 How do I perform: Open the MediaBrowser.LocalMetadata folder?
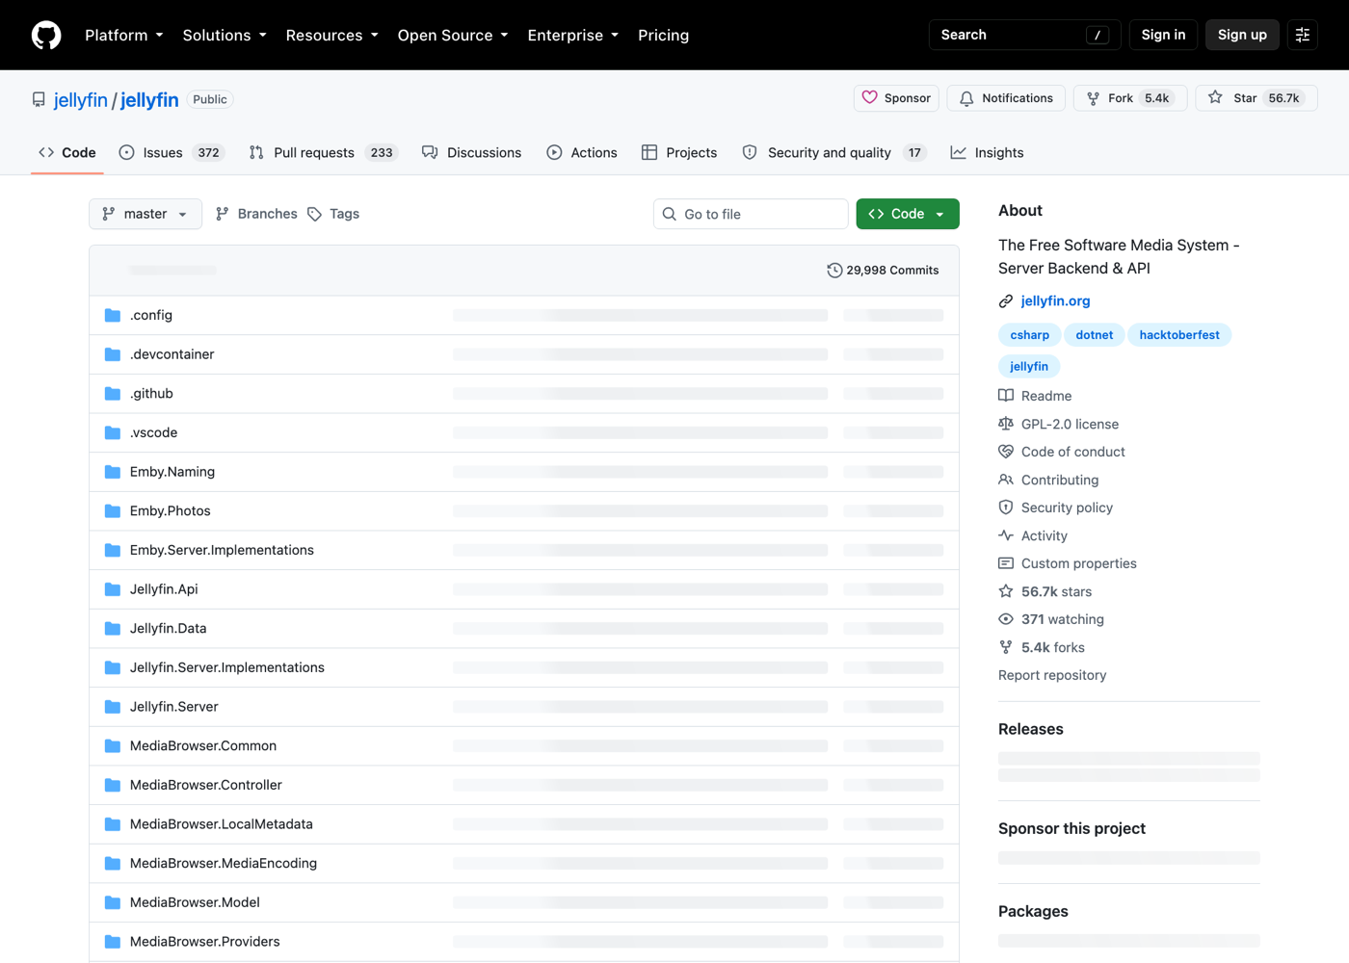point(222,824)
